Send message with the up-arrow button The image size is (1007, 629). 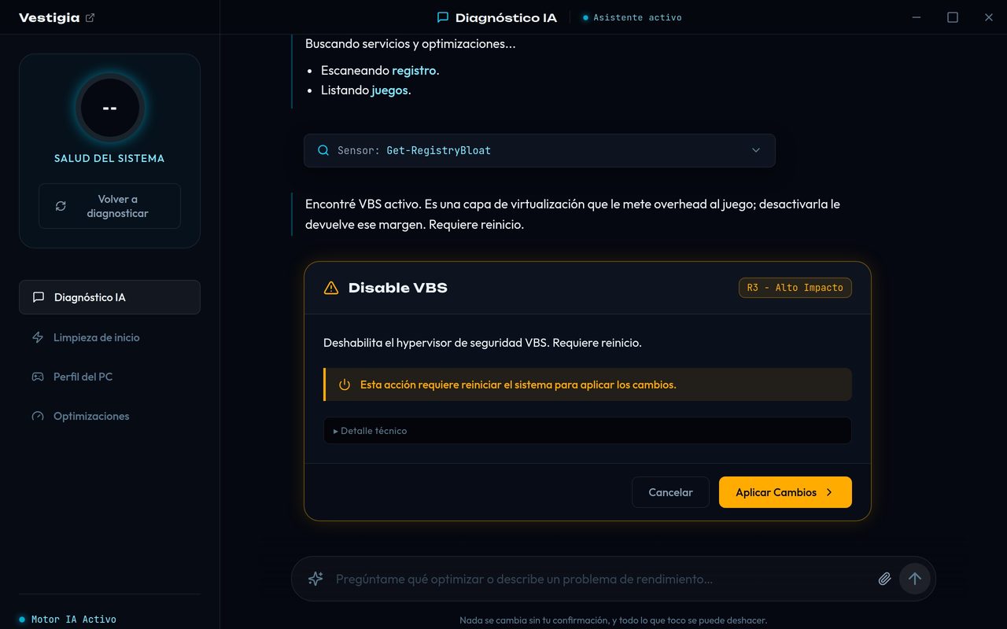tap(914, 579)
